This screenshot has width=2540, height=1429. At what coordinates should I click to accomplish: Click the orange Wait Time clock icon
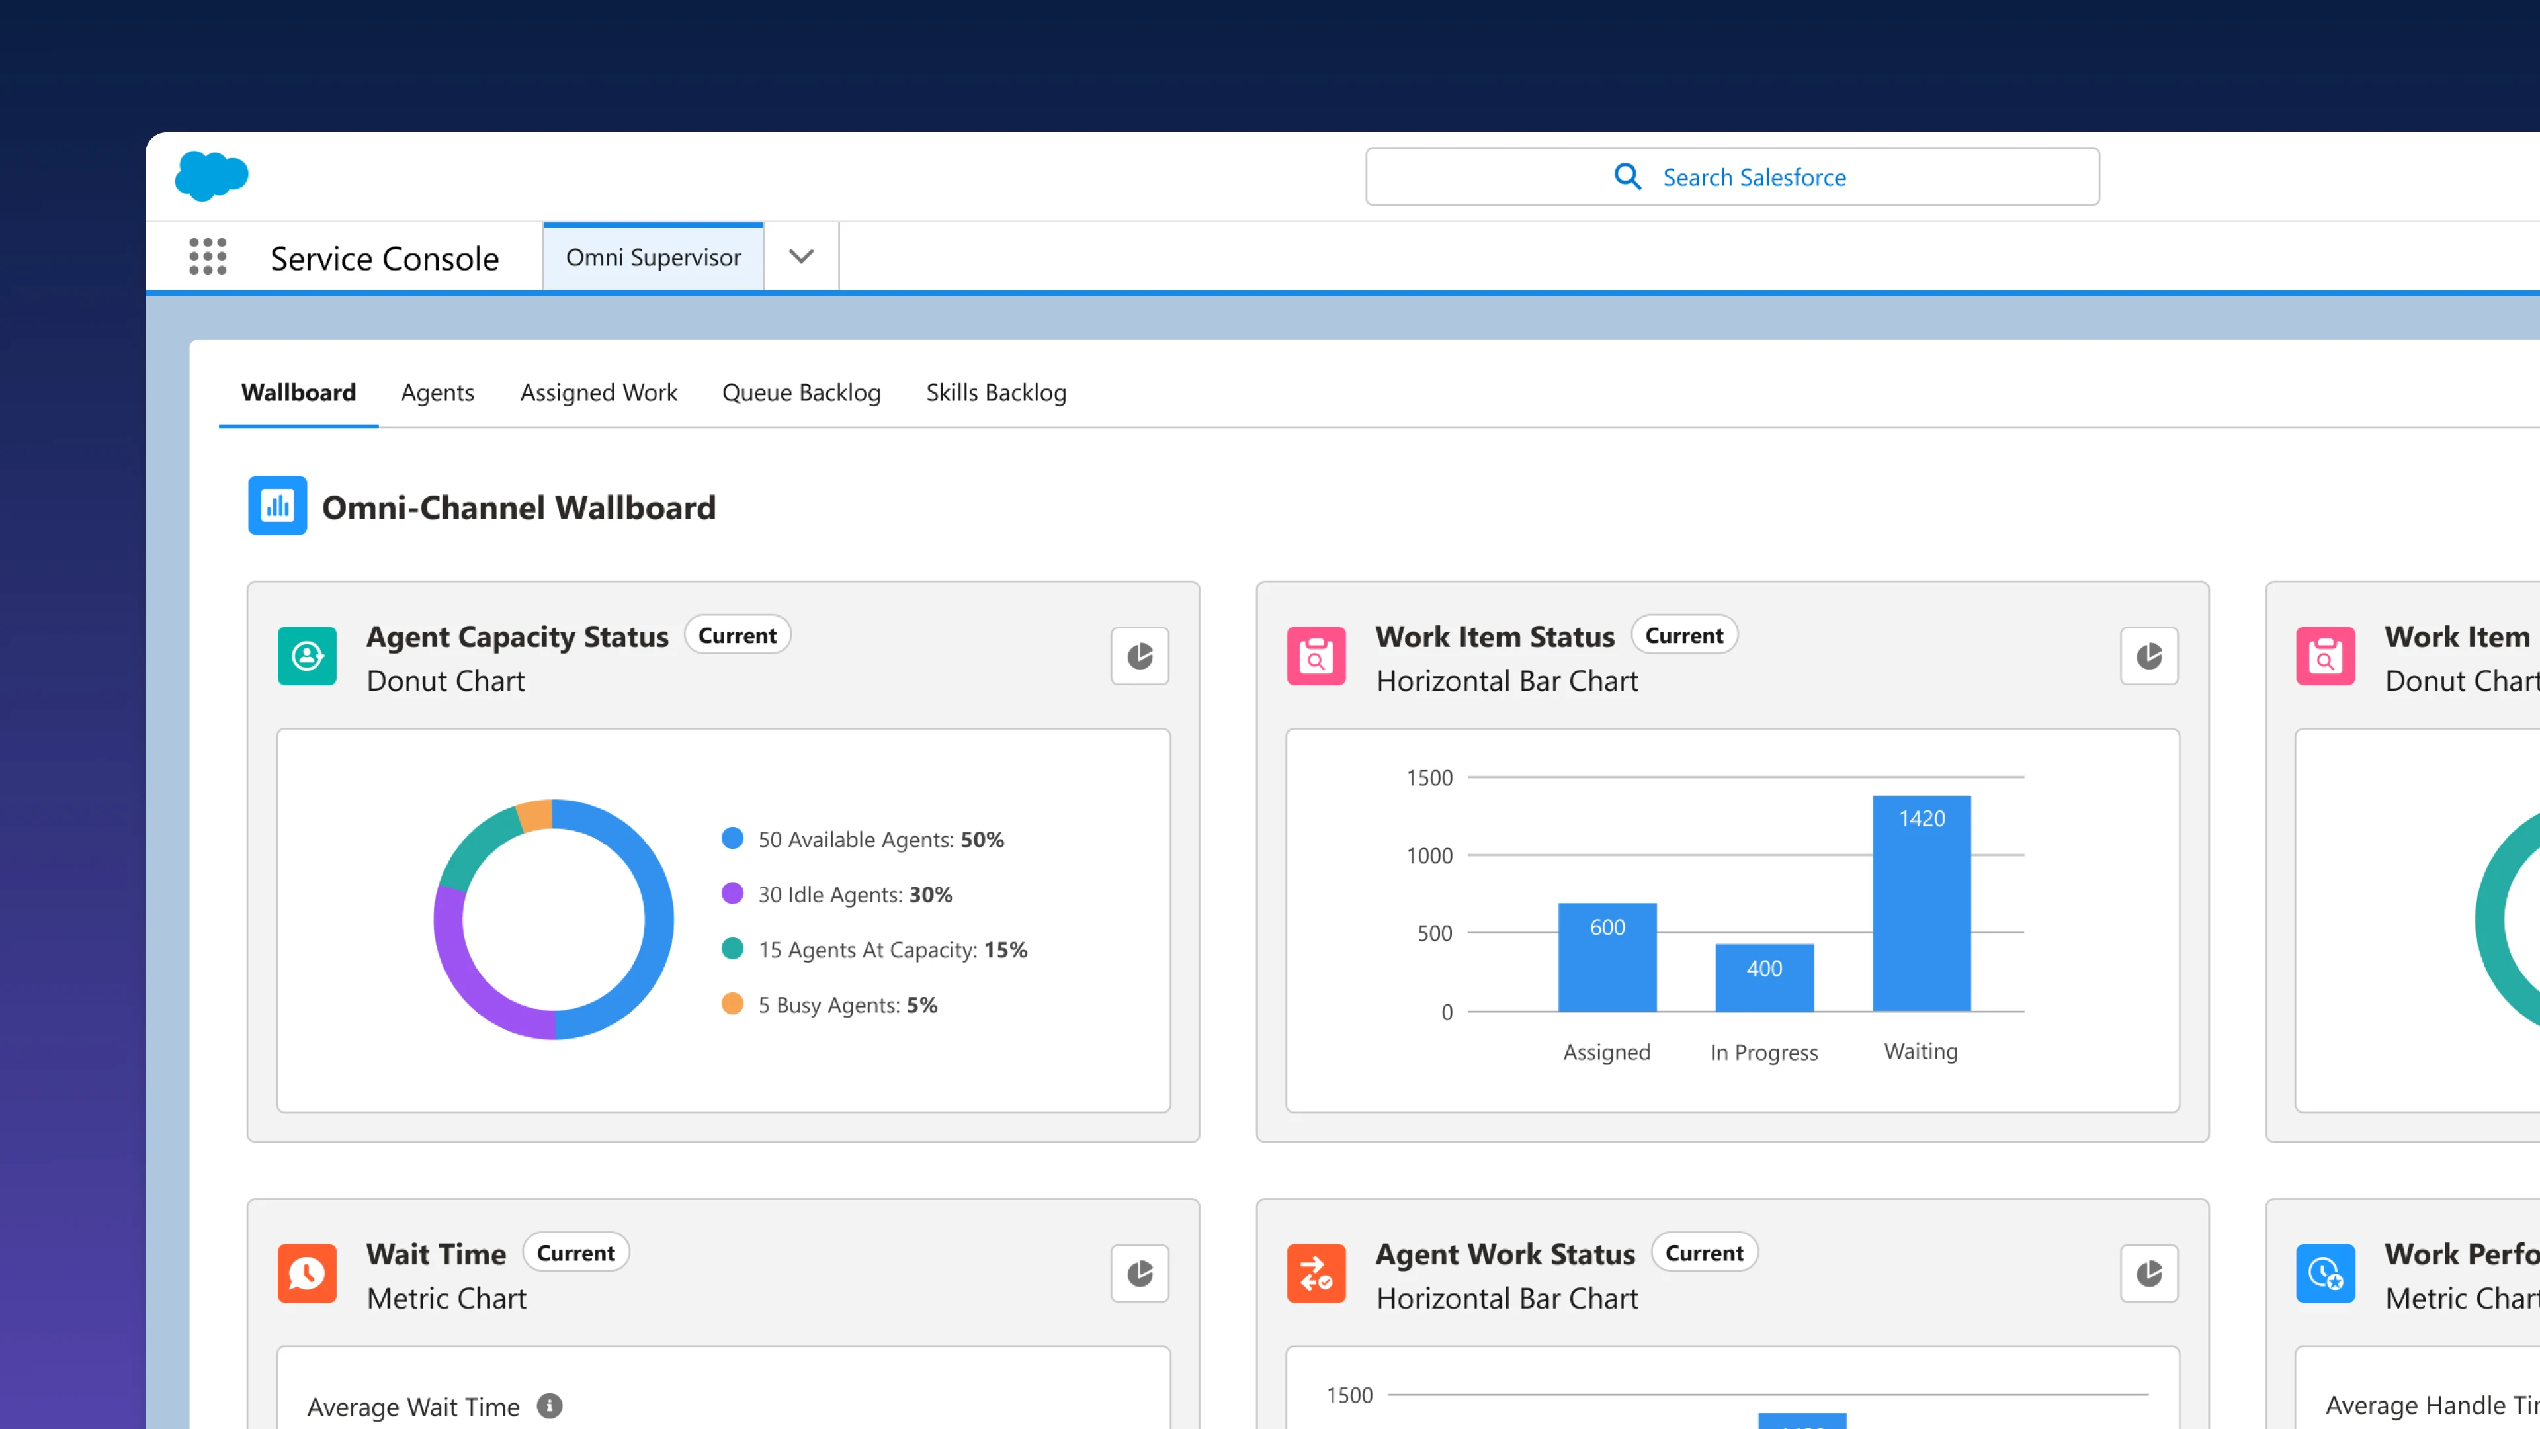(x=307, y=1273)
